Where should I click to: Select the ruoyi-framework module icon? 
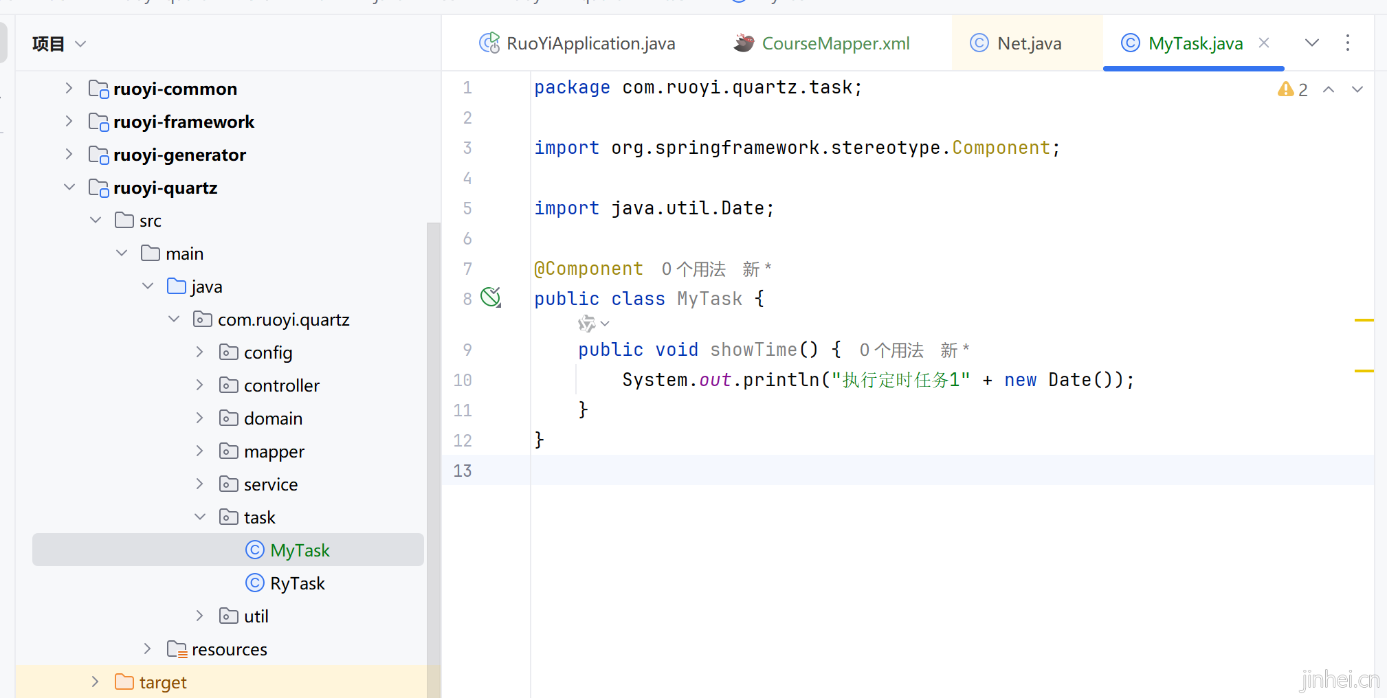click(x=98, y=122)
